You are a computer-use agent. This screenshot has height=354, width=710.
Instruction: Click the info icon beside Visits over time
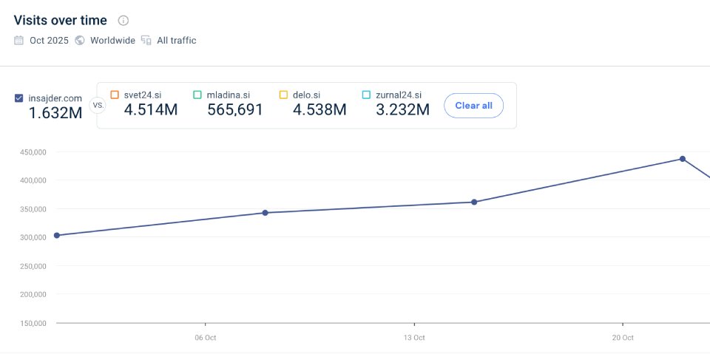pos(124,21)
